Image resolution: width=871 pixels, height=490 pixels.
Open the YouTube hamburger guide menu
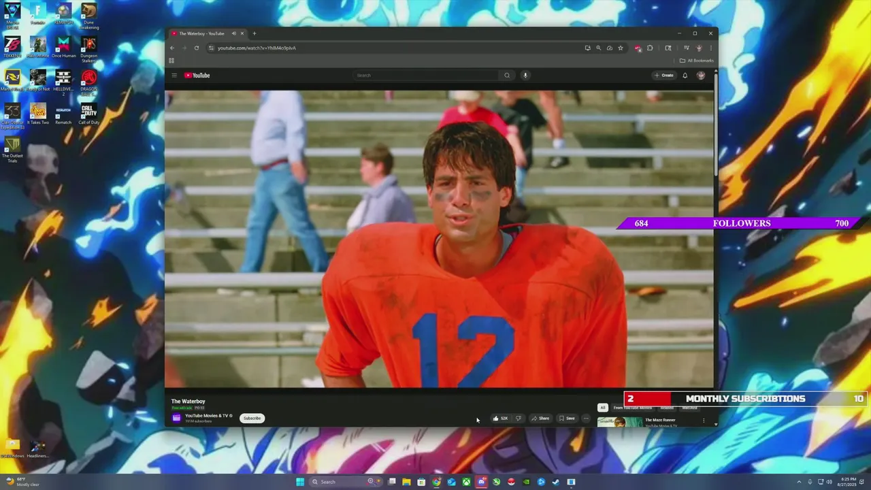pos(174,76)
